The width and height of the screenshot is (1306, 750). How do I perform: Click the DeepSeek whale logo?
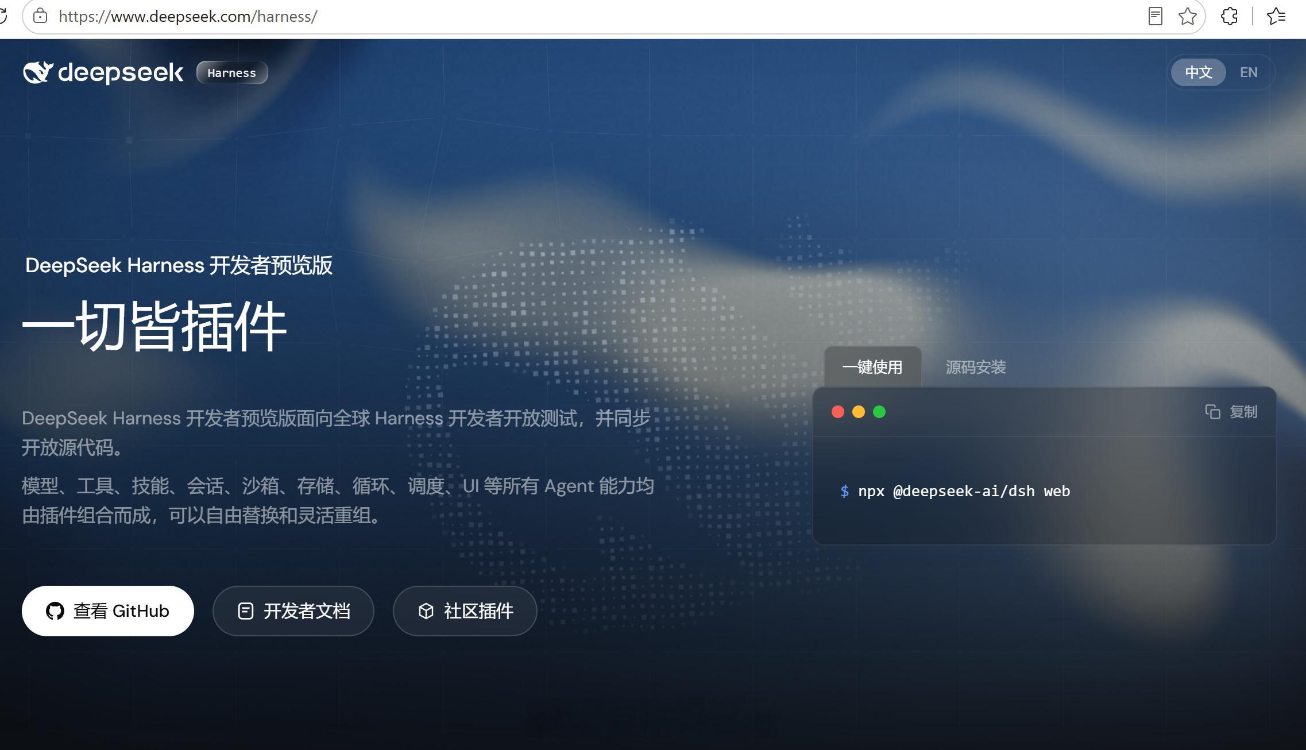[38, 72]
